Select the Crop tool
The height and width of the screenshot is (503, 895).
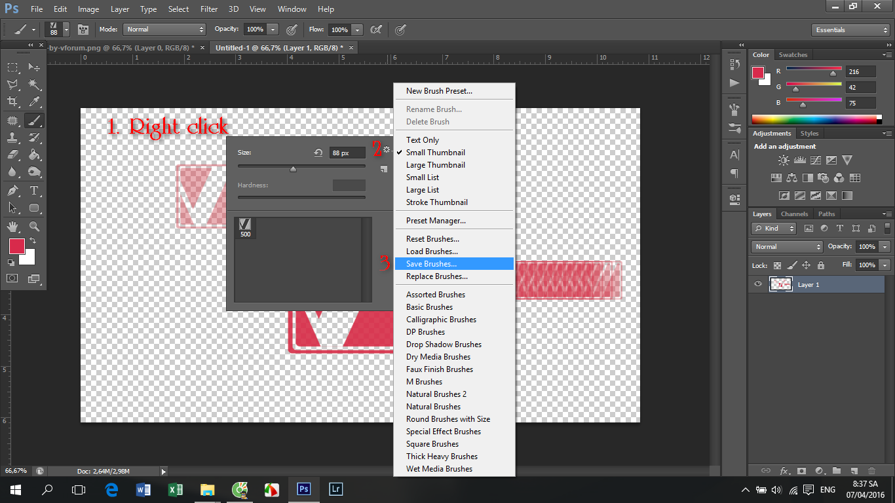coord(12,102)
